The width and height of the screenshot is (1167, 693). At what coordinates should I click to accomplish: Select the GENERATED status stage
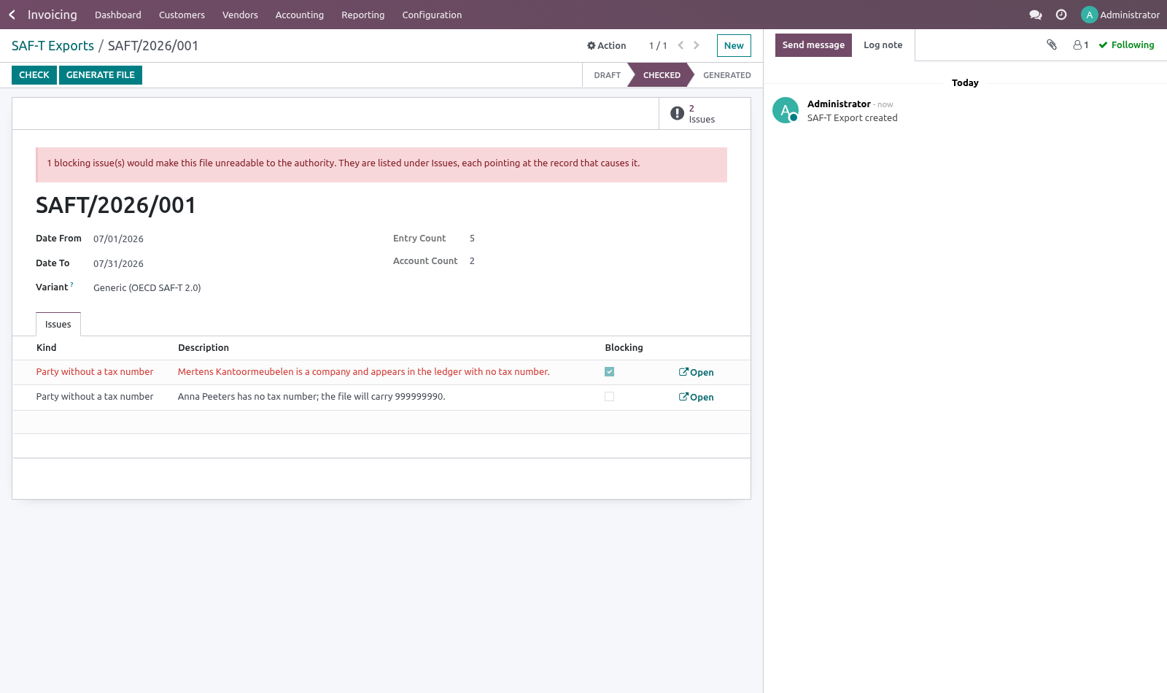click(x=726, y=75)
